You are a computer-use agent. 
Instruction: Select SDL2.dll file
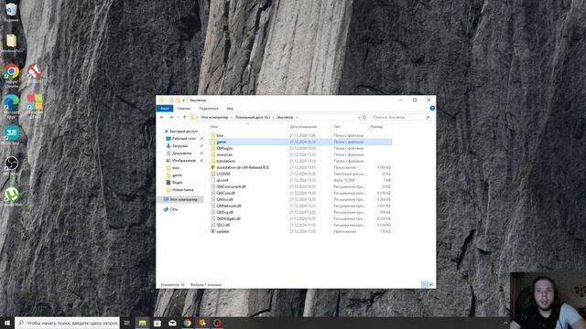(222, 225)
